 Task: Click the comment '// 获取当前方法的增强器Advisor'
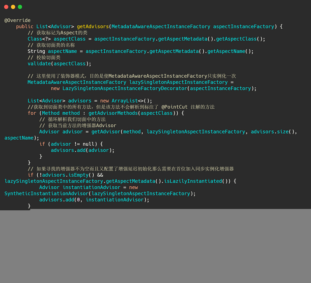click(78, 125)
